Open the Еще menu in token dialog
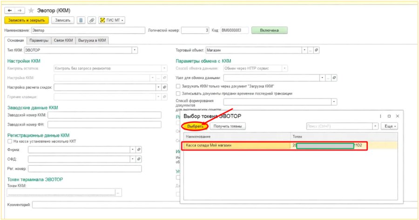 [390, 126]
